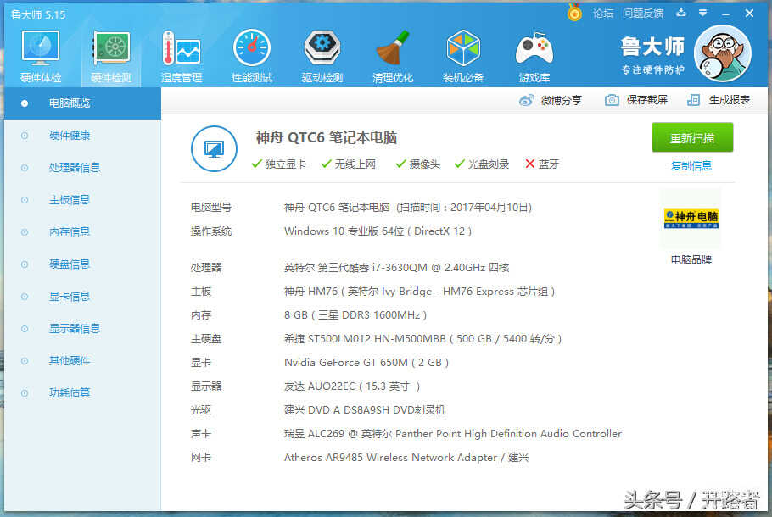Screen dimensions: 772x517
Task: Click 希捷 ST500LM012 hard disk text
Action: pyautogui.click(x=423, y=339)
